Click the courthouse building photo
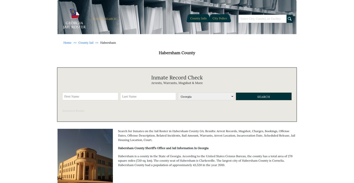This screenshot has height=183, width=354. (x=85, y=156)
